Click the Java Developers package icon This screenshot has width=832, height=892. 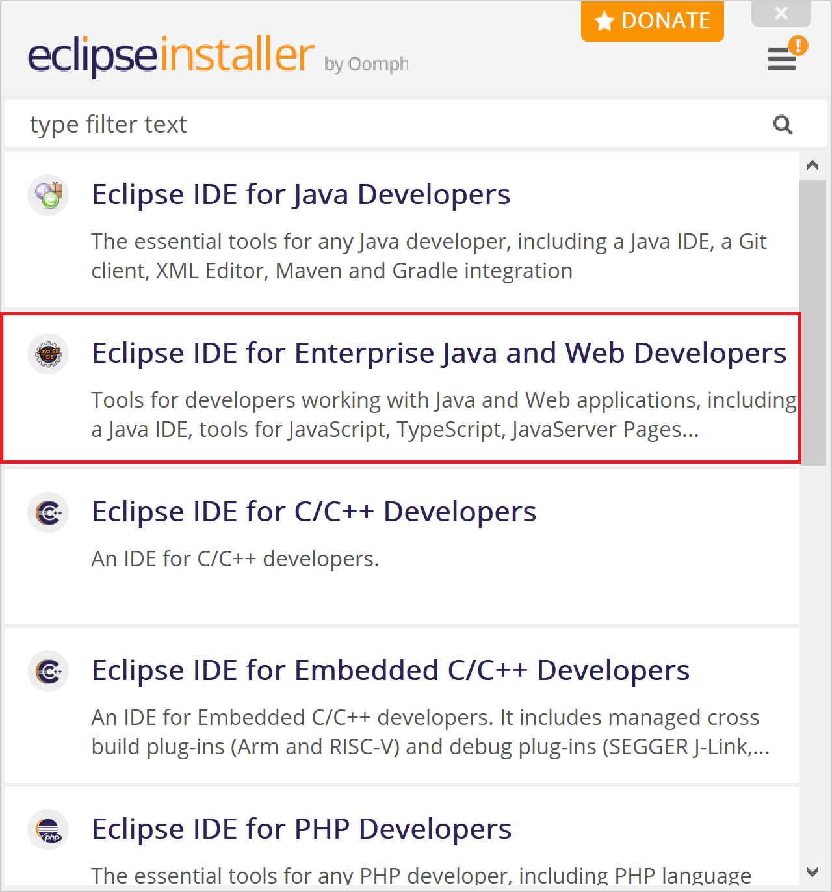coord(49,194)
